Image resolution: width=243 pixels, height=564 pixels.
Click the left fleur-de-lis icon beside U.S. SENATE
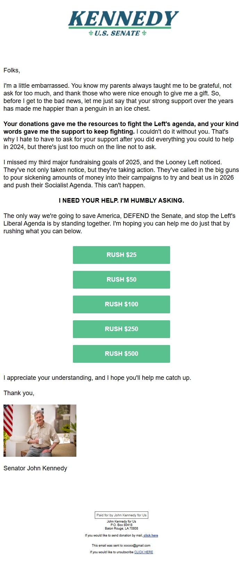(91, 33)
